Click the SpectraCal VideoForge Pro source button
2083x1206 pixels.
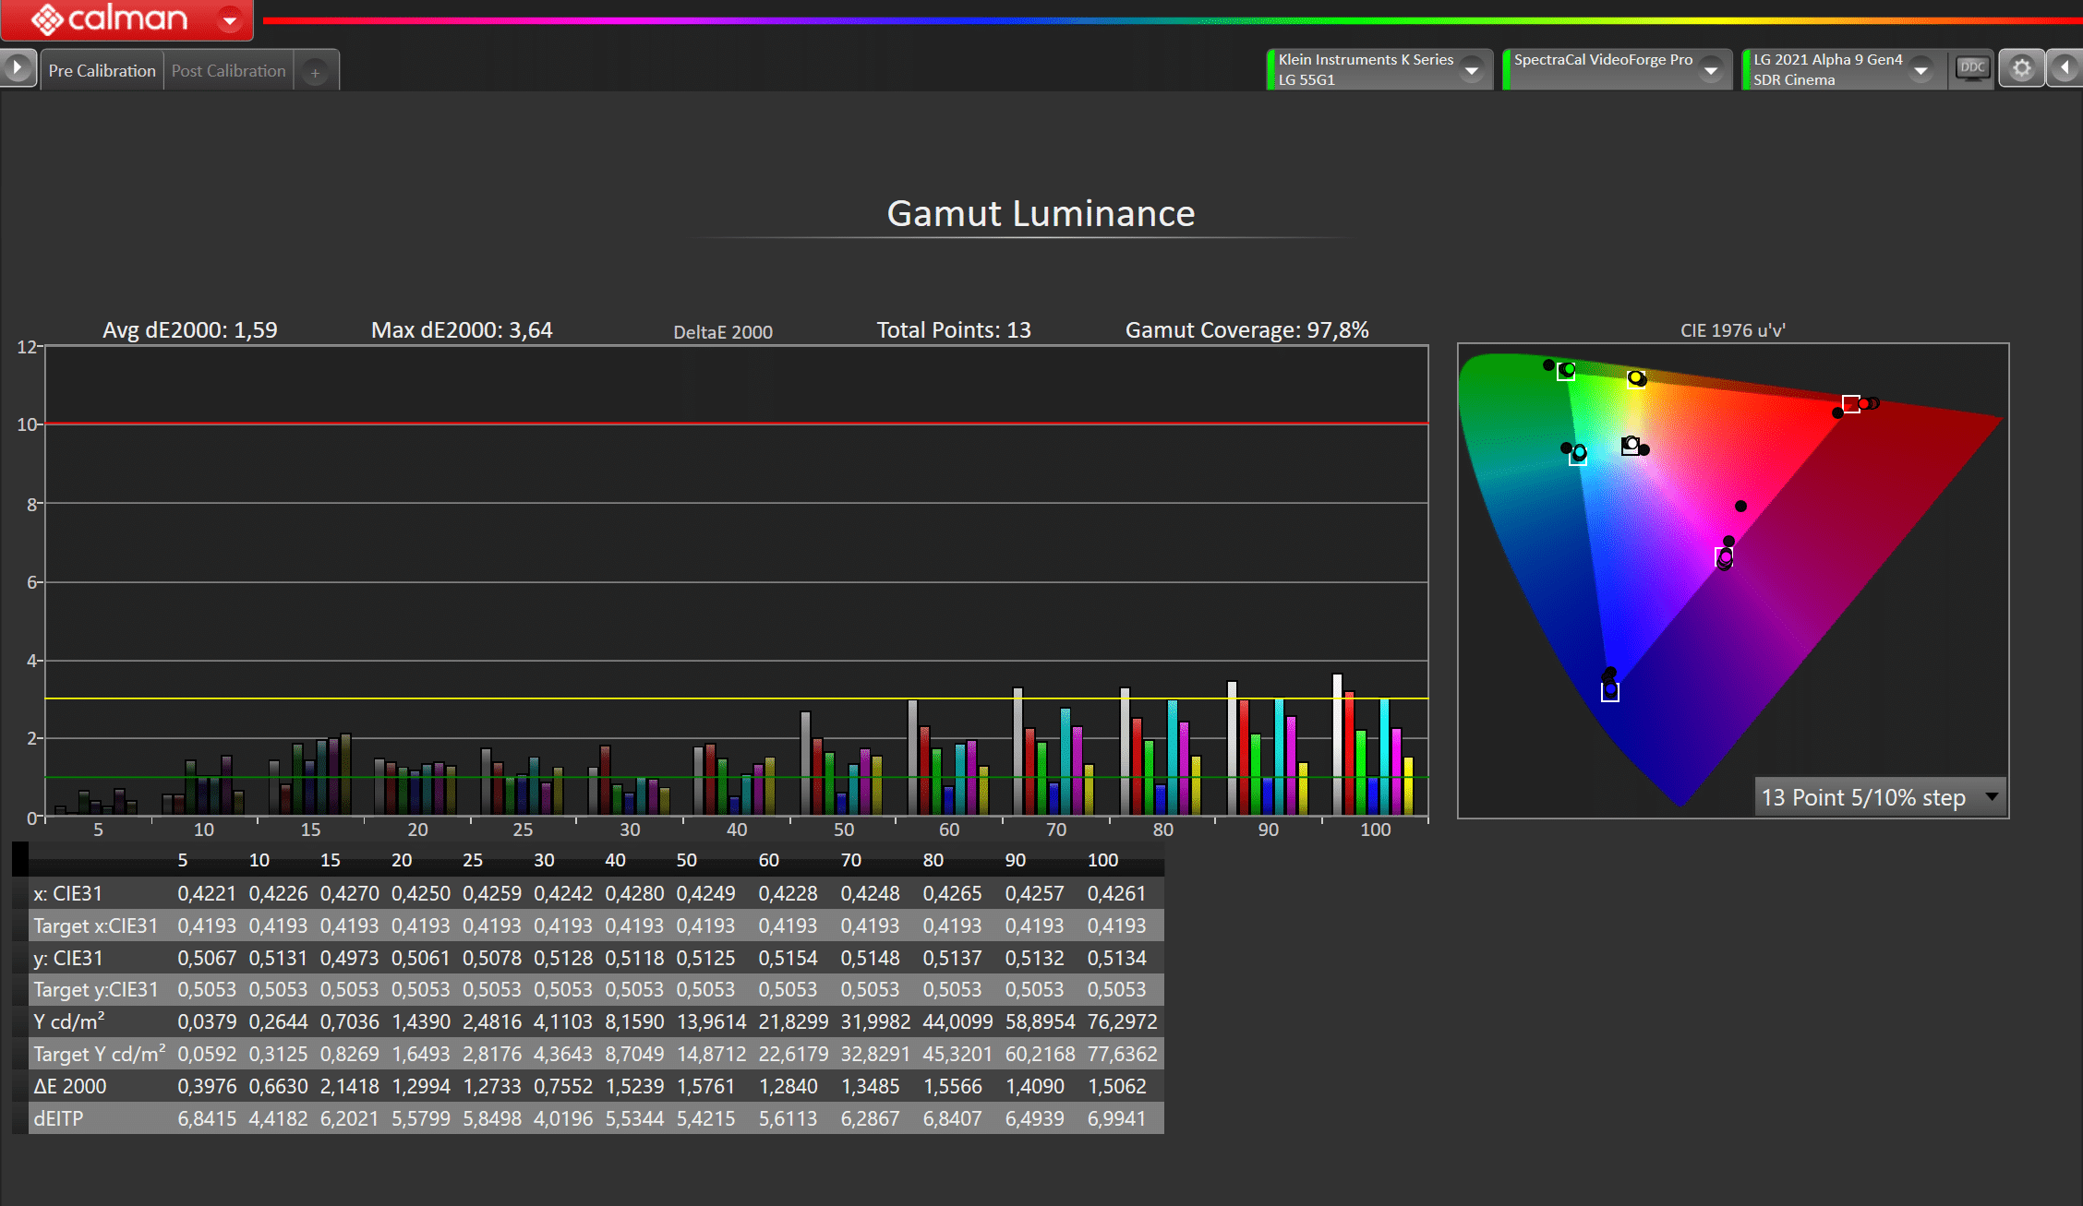coord(1602,69)
